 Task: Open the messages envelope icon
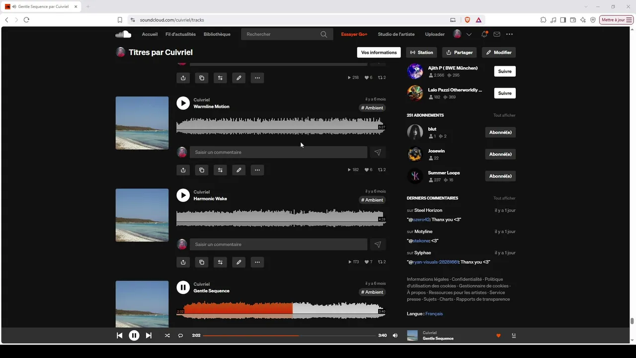point(497,34)
